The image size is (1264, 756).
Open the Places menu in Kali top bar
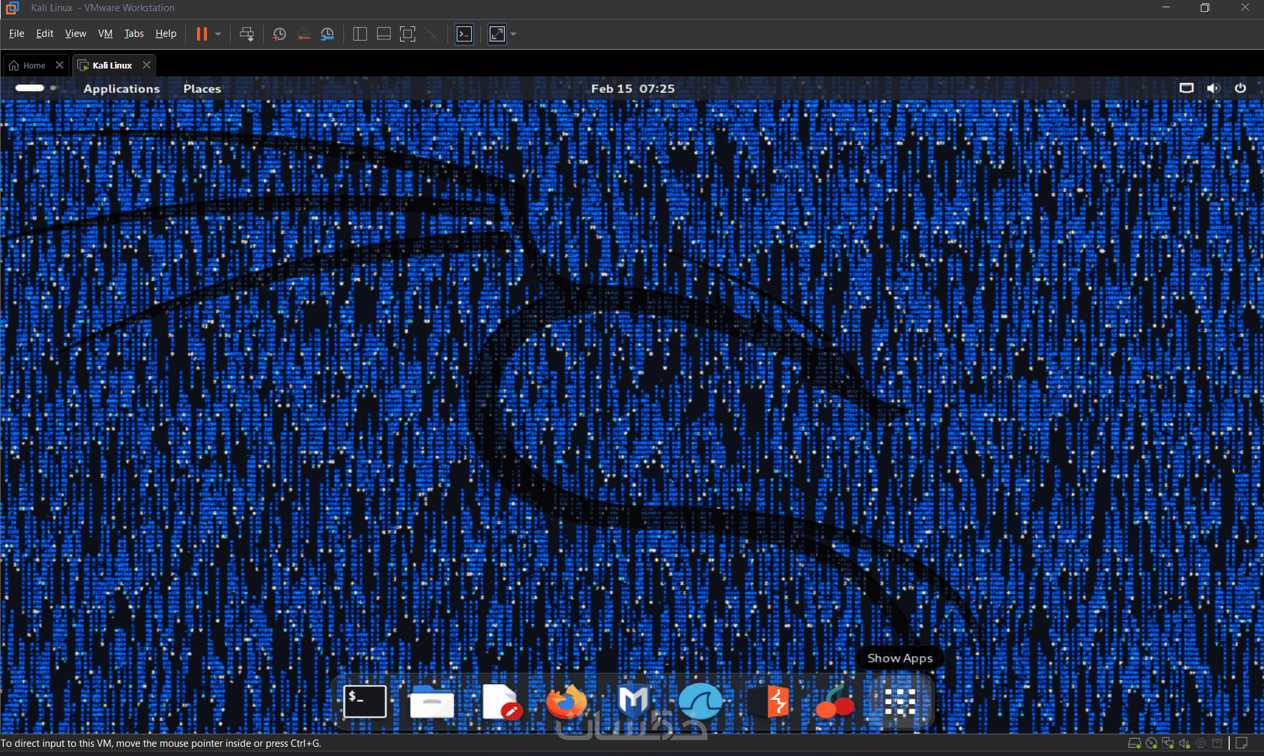pos(202,88)
